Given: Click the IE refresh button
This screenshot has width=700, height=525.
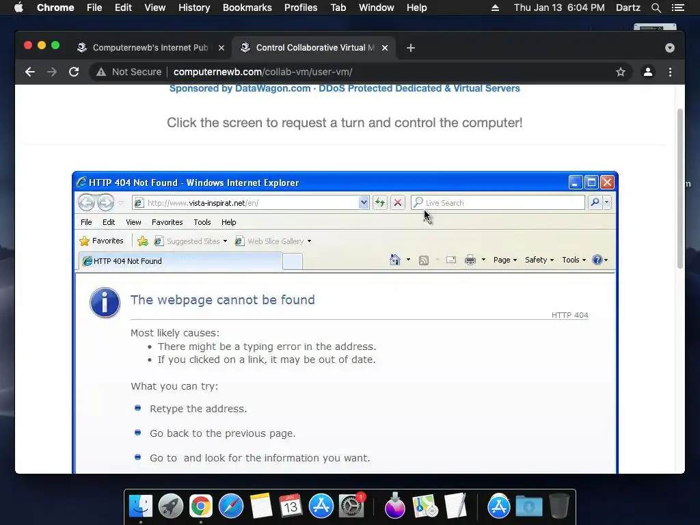Looking at the screenshot, I should (380, 202).
